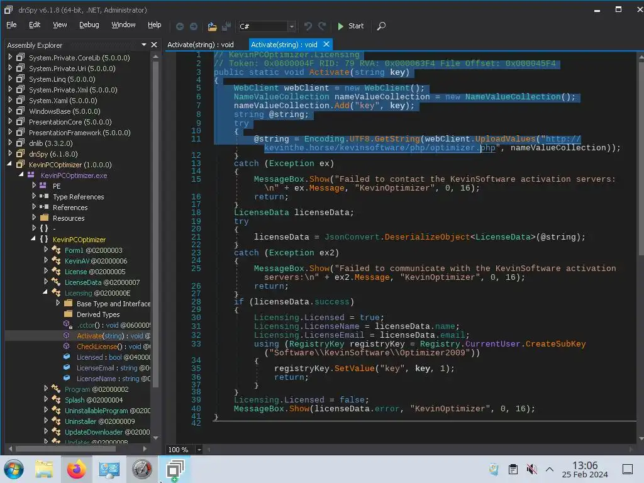The width and height of the screenshot is (644, 483).
Task: Select the Splash class
Action: [x=93, y=399]
